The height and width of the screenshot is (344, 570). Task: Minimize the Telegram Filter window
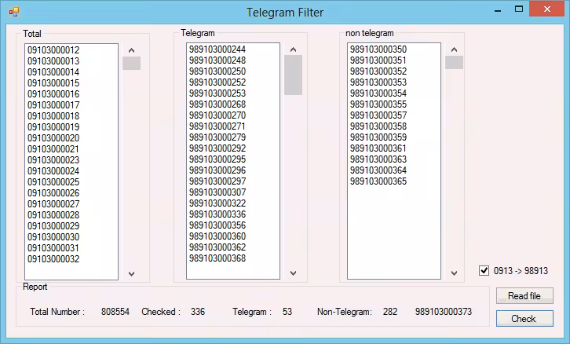(498, 11)
